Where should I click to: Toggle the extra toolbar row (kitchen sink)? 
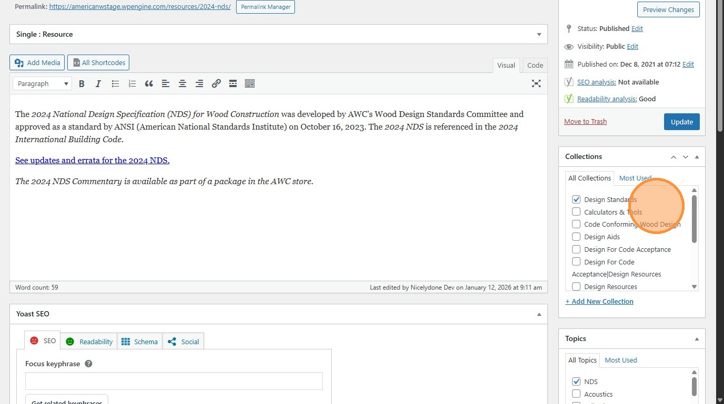[x=250, y=83]
